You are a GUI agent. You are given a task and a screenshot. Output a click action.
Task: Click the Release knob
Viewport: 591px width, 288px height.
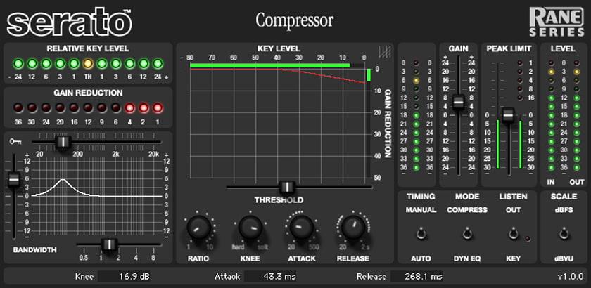pyautogui.click(x=352, y=227)
